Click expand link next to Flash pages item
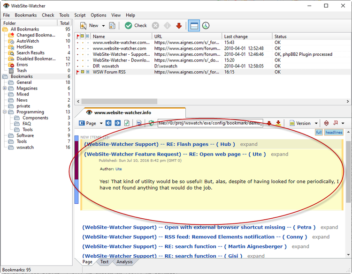 [x=249, y=144]
